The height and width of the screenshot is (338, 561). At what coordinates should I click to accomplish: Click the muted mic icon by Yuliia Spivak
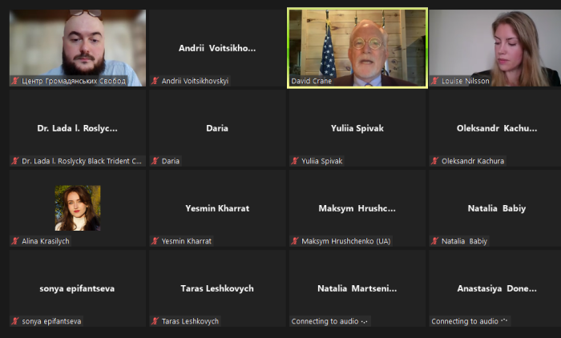tap(295, 161)
